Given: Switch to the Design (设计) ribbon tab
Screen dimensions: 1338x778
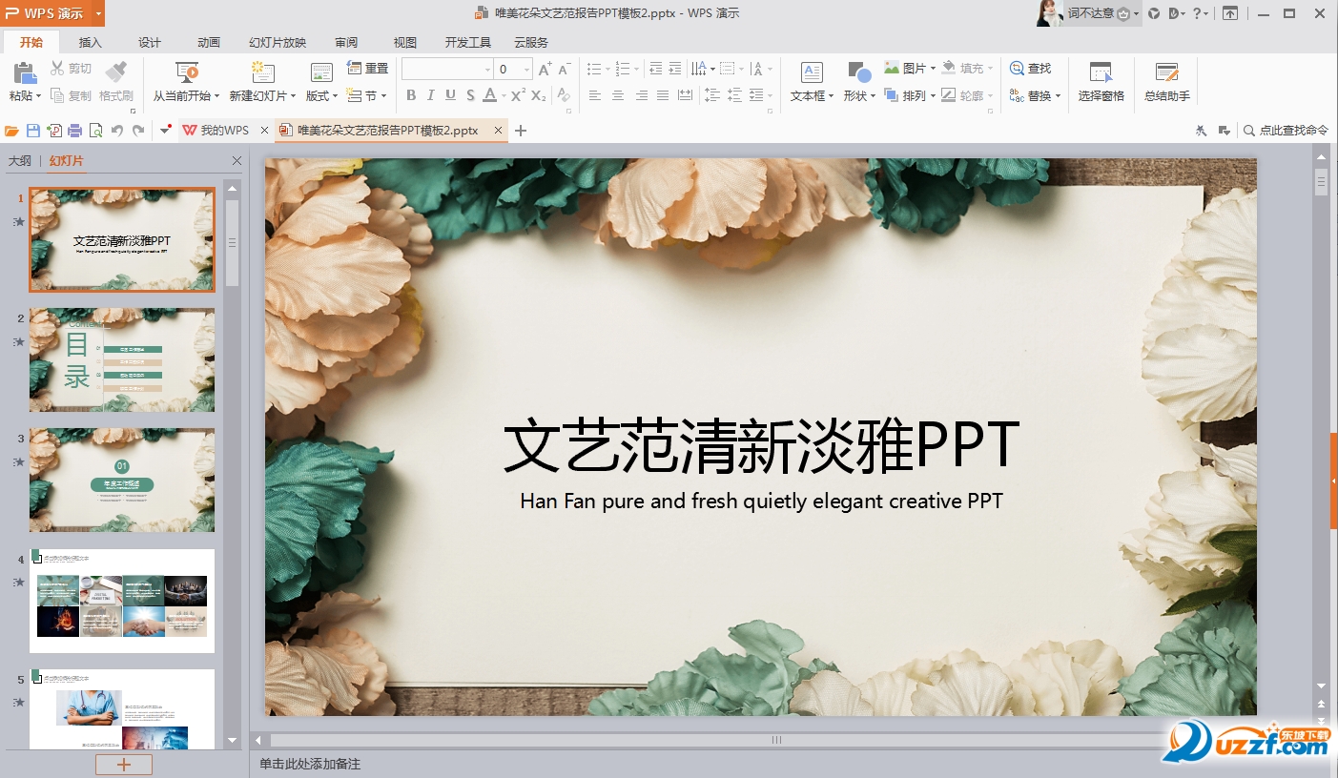Looking at the screenshot, I should 150,42.
